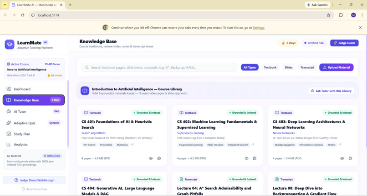Click the search textbook pages field

(x=159, y=67)
